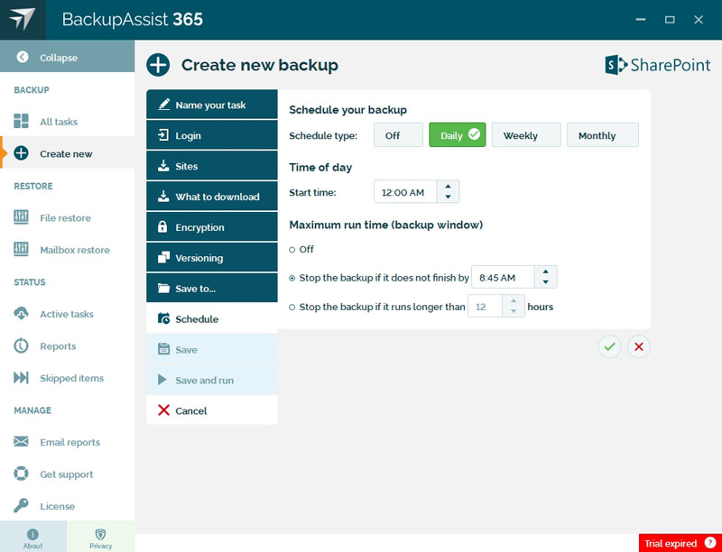Click Save and run

point(212,380)
